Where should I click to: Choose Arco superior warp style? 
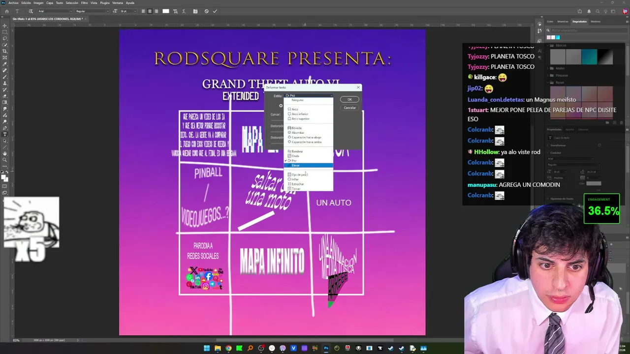[x=309, y=118]
